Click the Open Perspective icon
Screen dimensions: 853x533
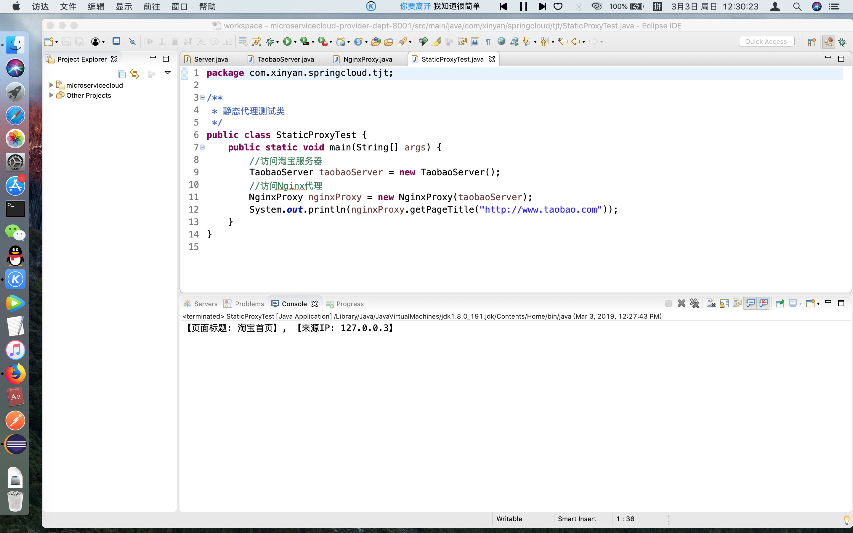[812, 42]
